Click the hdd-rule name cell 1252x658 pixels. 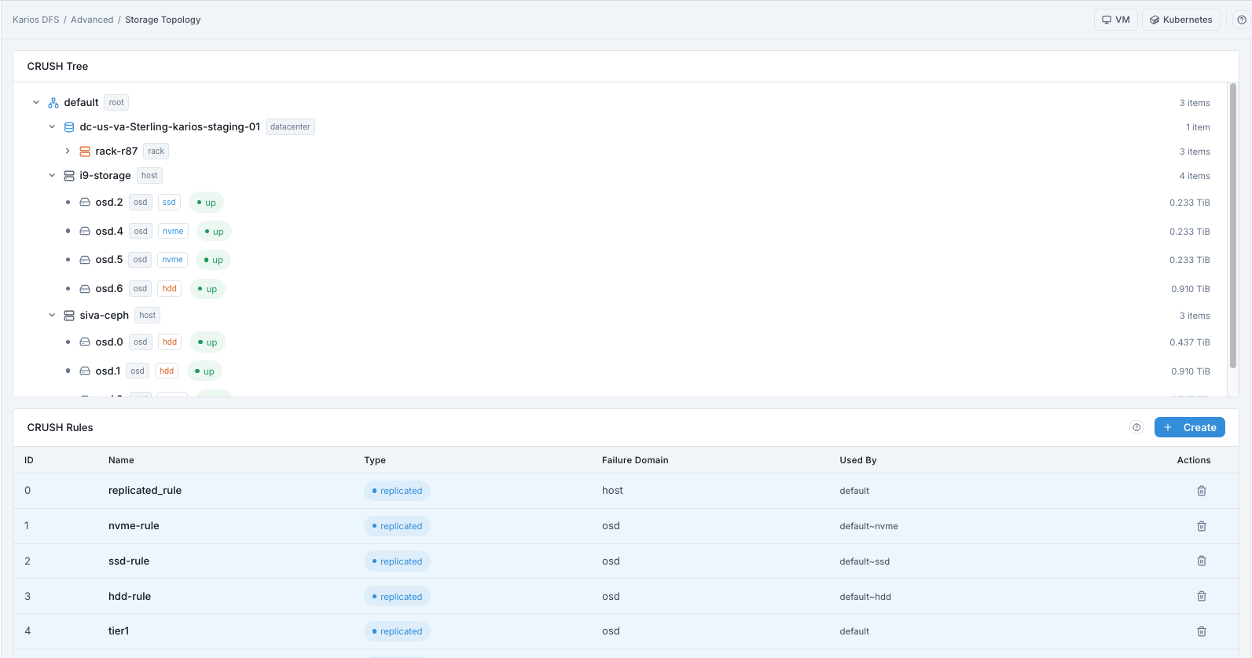pos(130,596)
